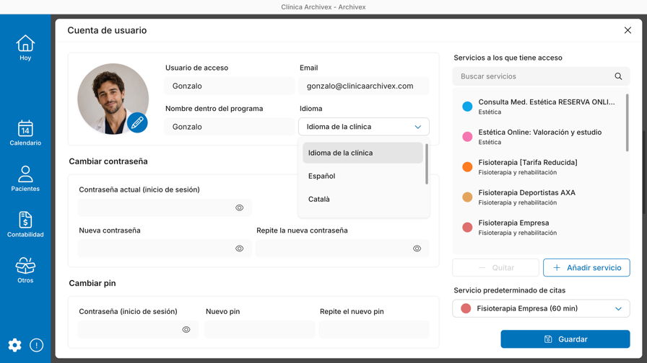The width and height of the screenshot is (647, 363).
Task: Click the user profile photo
Action: click(x=113, y=99)
